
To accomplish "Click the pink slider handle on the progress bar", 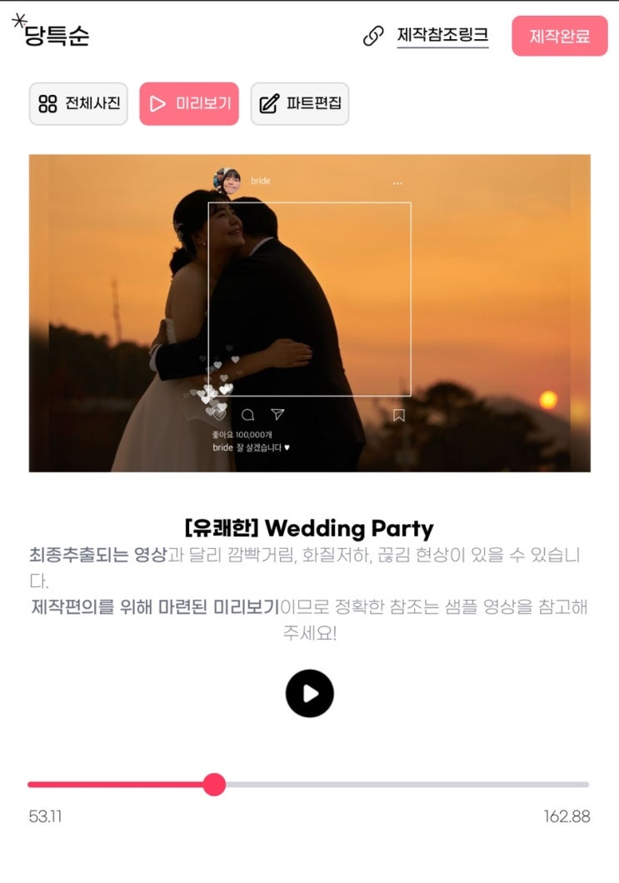I will click(214, 784).
